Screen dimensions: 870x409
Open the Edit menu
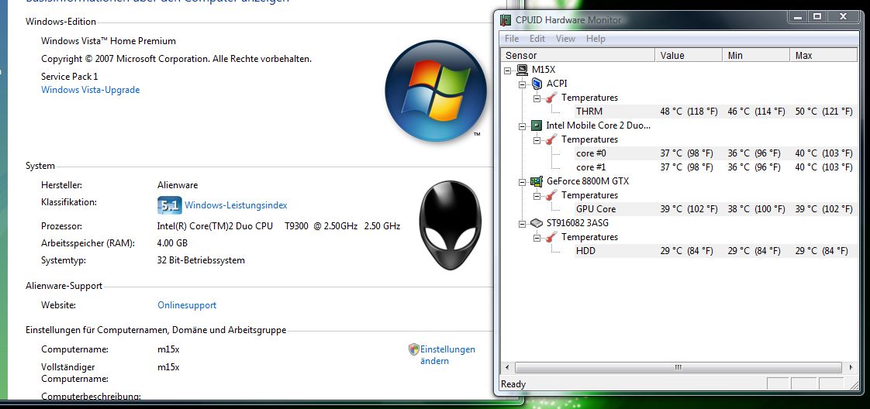tap(537, 39)
